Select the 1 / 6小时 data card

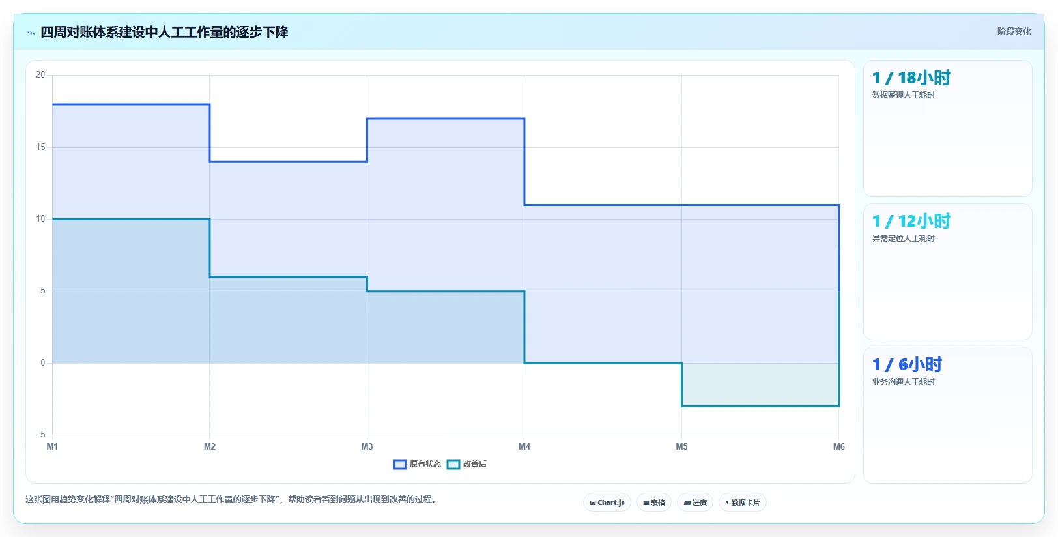pos(947,415)
